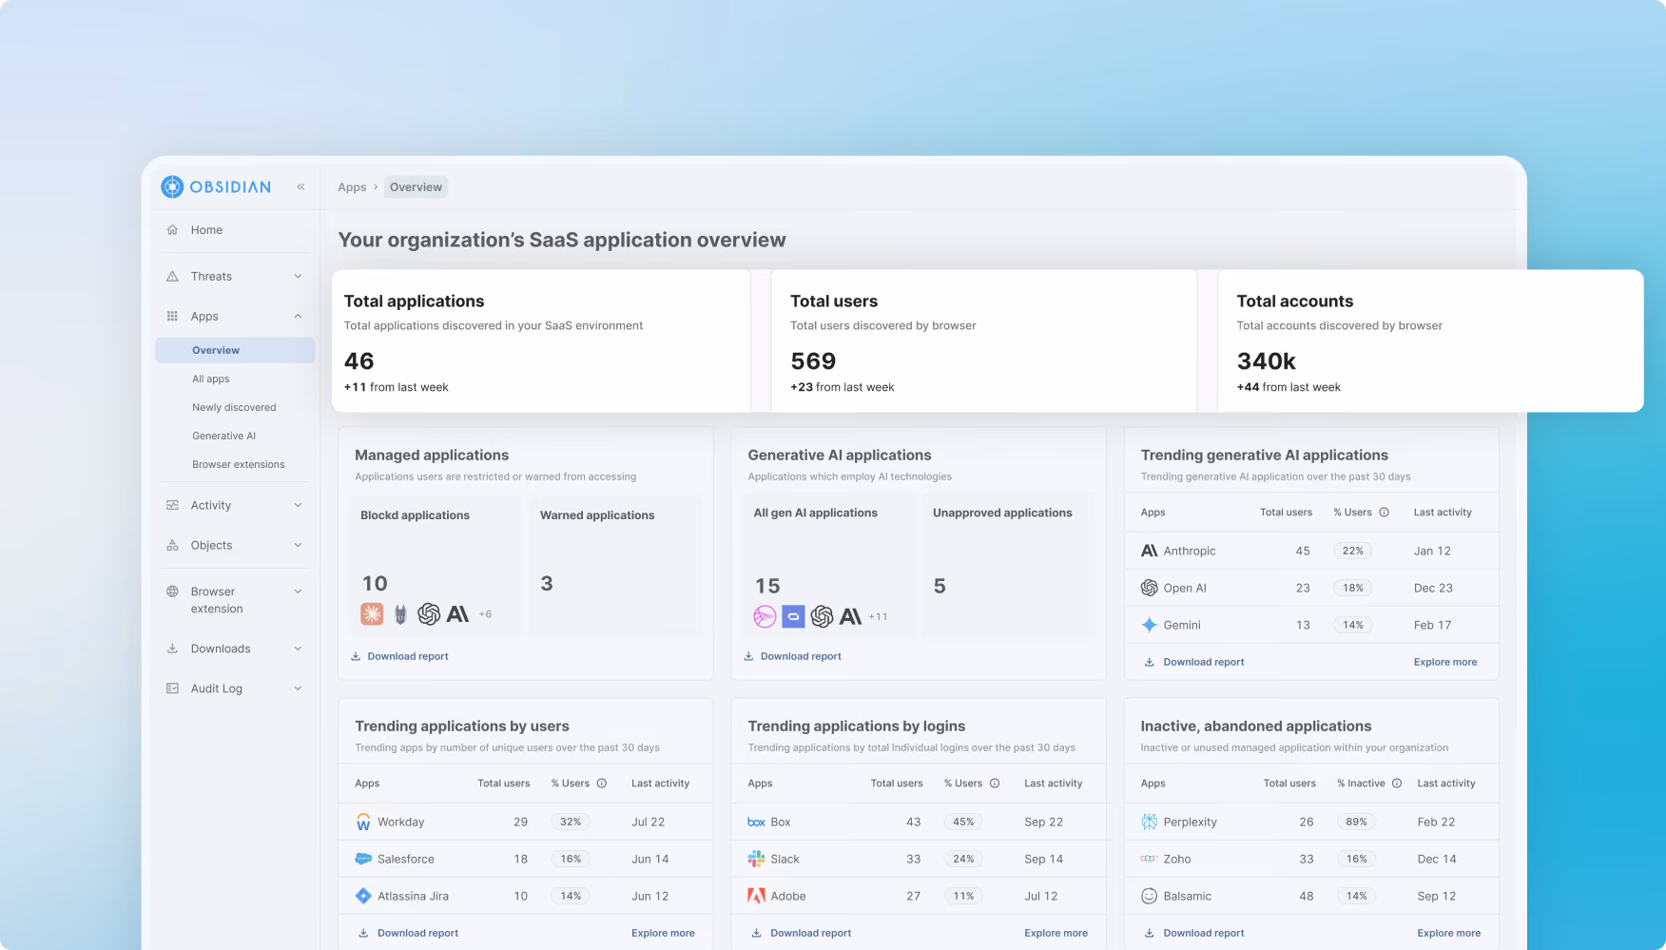Click the Anthropic row in Trending generative AI
Image resolution: width=1666 pixels, height=950 pixels.
point(1311,551)
